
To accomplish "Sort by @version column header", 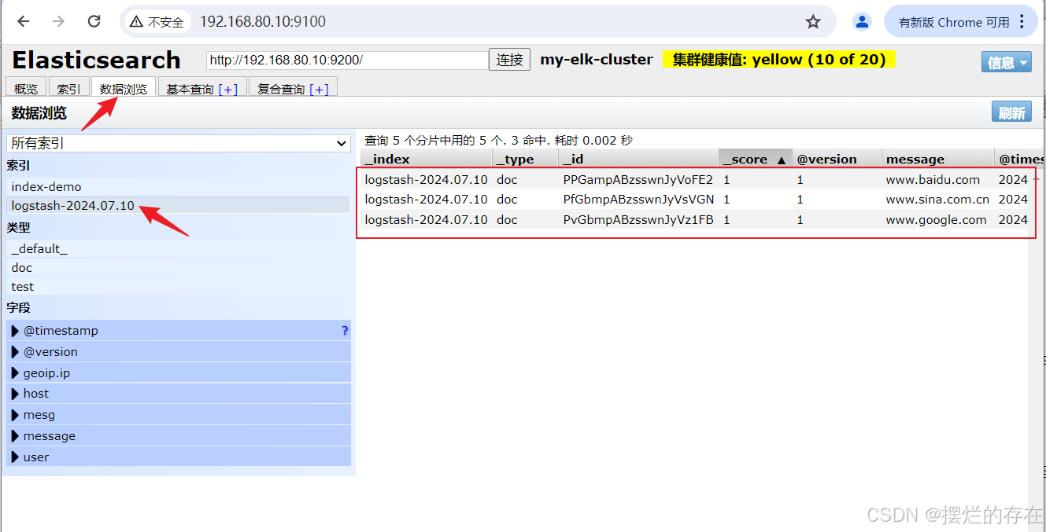I will (837, 159).
